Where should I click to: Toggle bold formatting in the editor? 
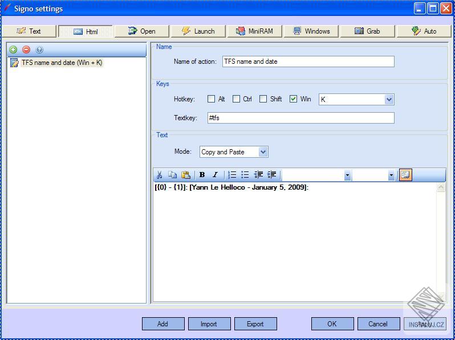pos(202,175)
